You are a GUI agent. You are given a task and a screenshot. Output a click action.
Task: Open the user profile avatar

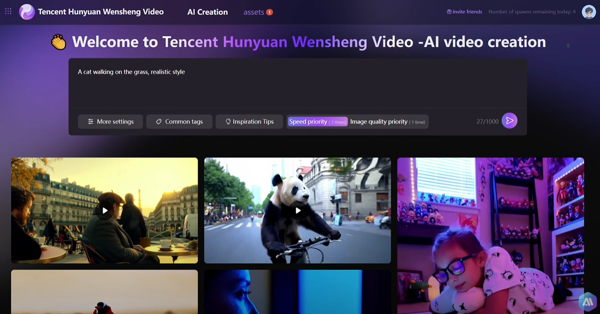[589, 12]
